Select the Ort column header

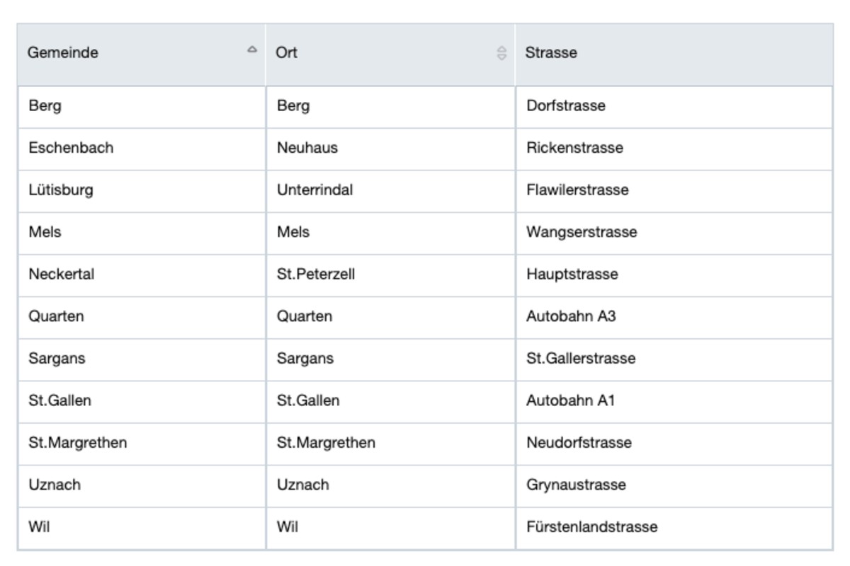click(287, 53)
